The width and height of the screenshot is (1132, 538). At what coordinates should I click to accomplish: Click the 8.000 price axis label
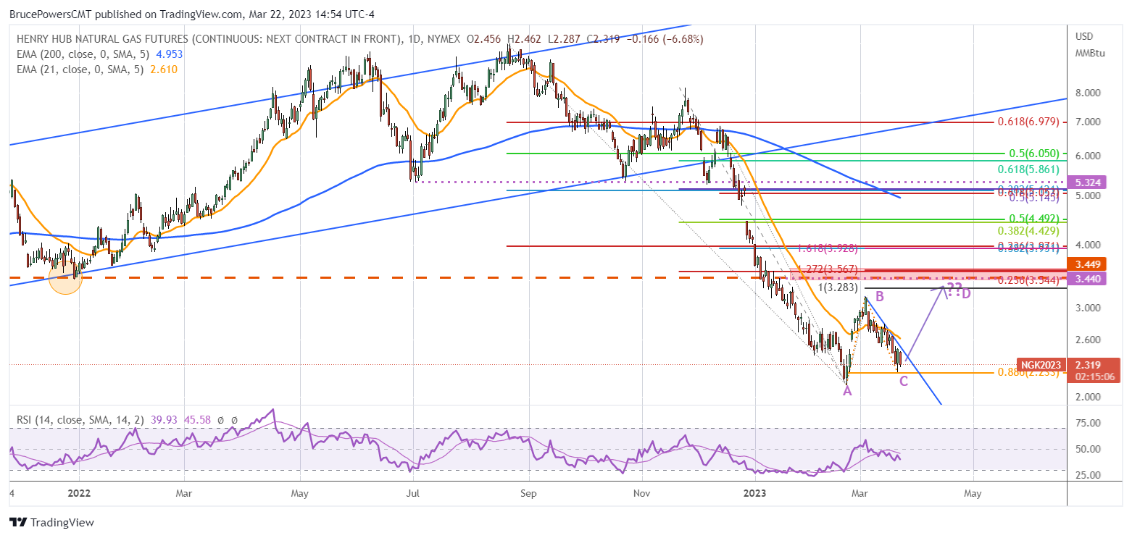click(1089, 93)
